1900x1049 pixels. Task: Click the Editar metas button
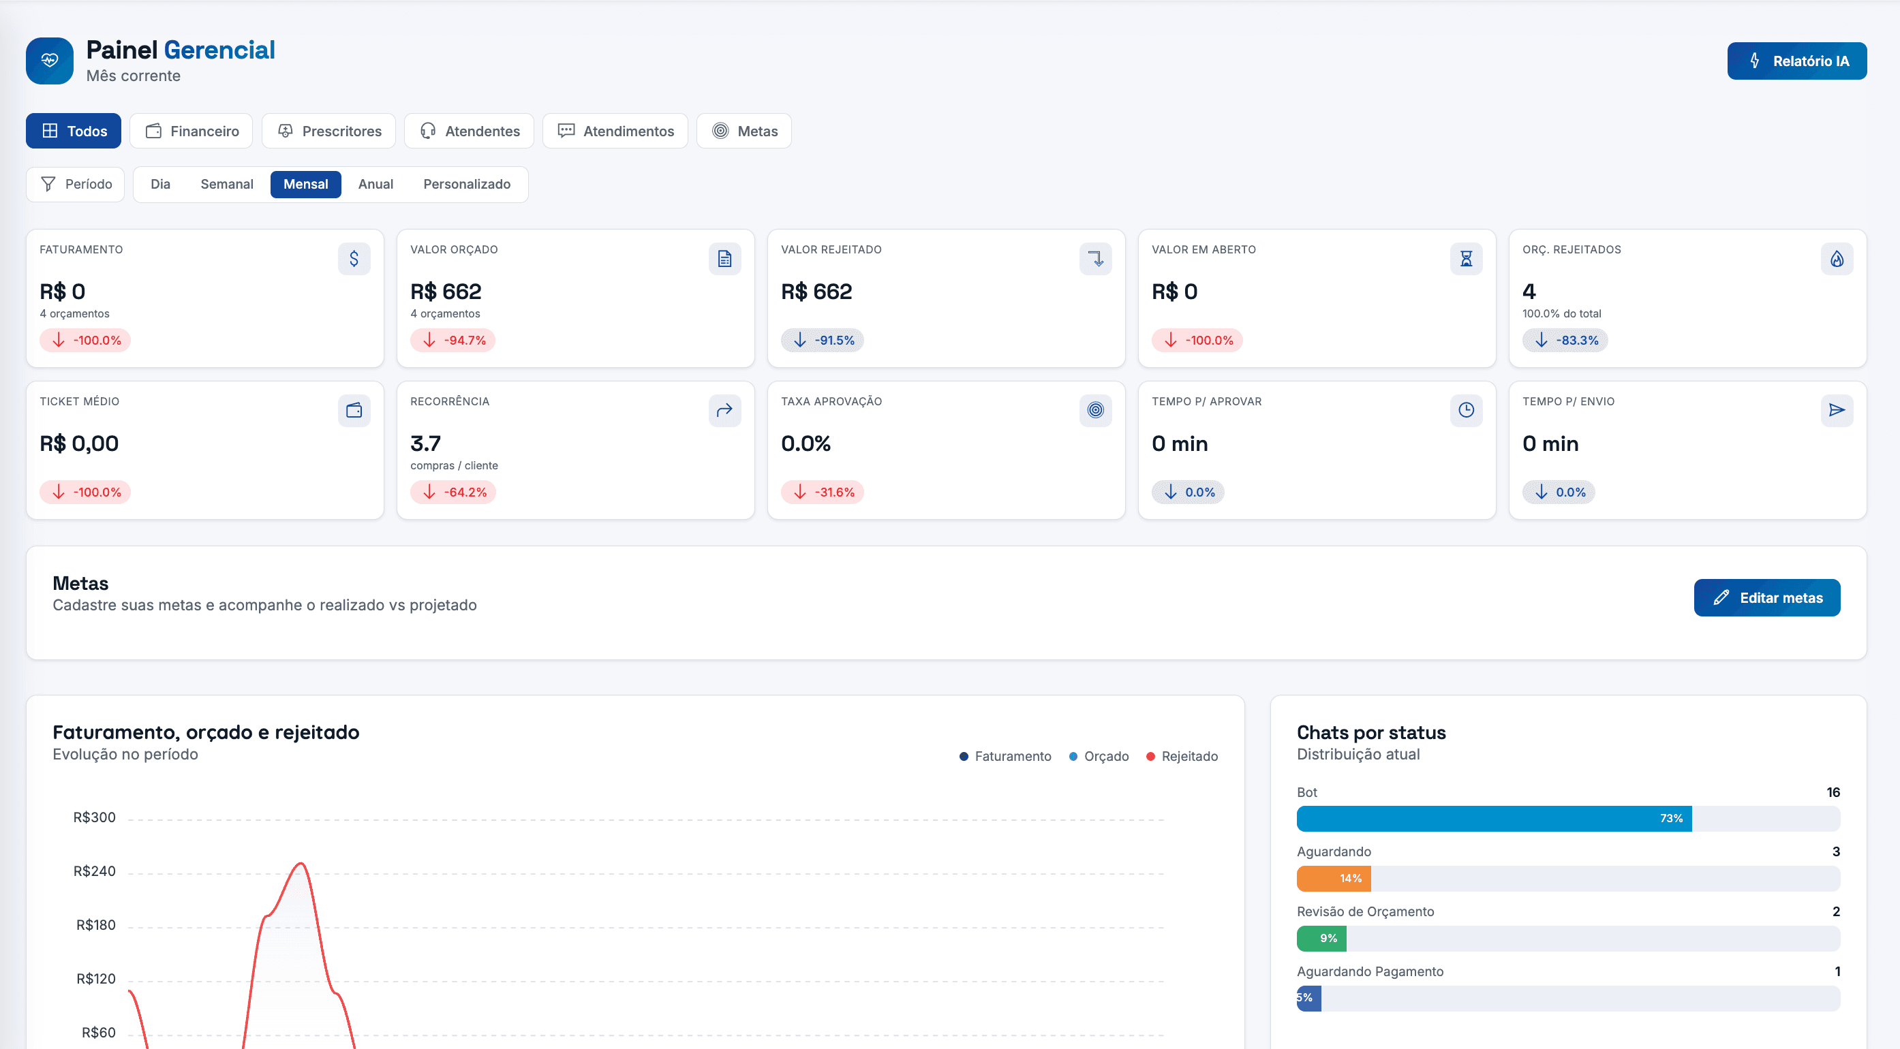pos(1767,598)
